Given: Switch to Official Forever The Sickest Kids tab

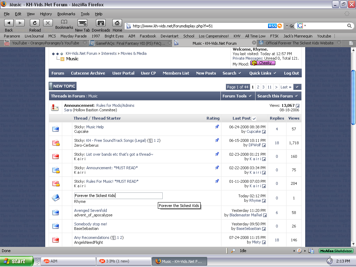Looking at the screenshot, I should click(299, 43).
